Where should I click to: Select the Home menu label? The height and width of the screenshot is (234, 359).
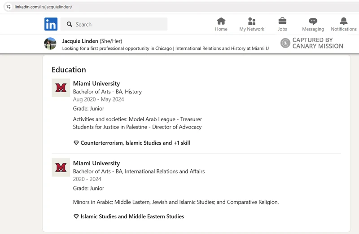coord(221,29)
